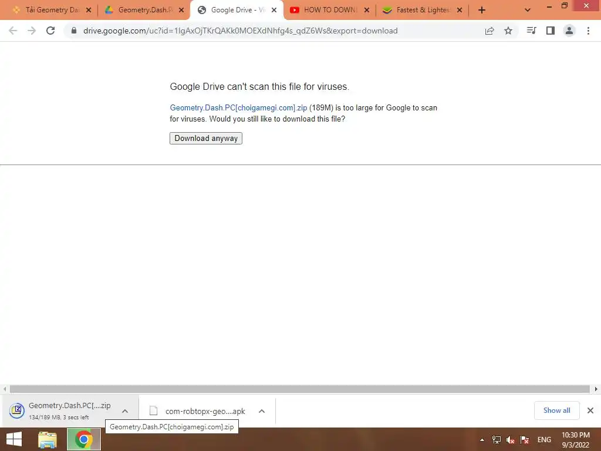Open the Chrome profile avatar

tap(569, 31)
